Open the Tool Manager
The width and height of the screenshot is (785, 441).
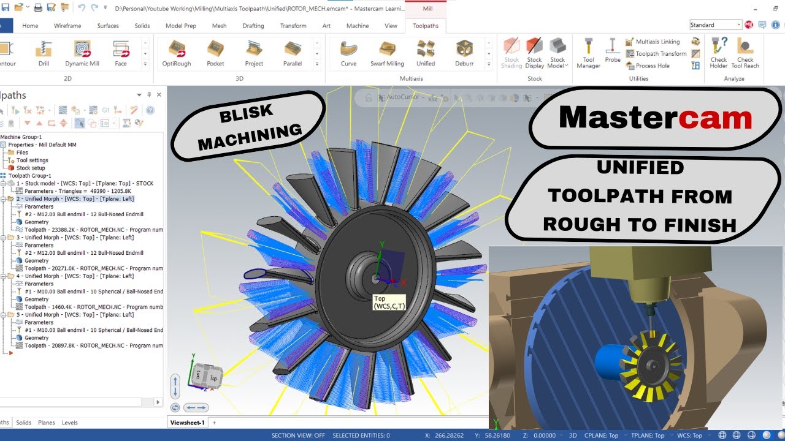pos(588,54)
